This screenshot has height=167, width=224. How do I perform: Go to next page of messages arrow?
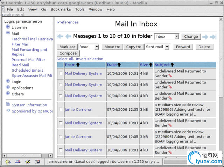[205, 37]
